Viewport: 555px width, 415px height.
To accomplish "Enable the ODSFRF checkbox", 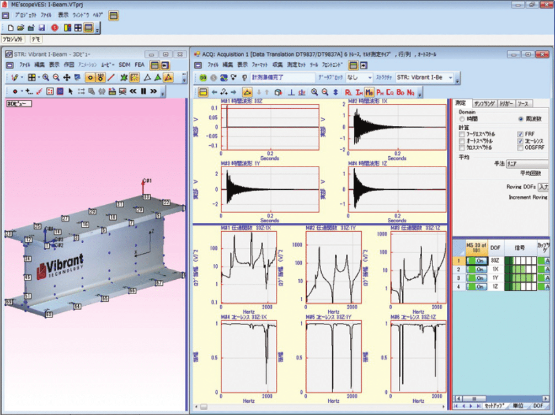I will [520, 147].
